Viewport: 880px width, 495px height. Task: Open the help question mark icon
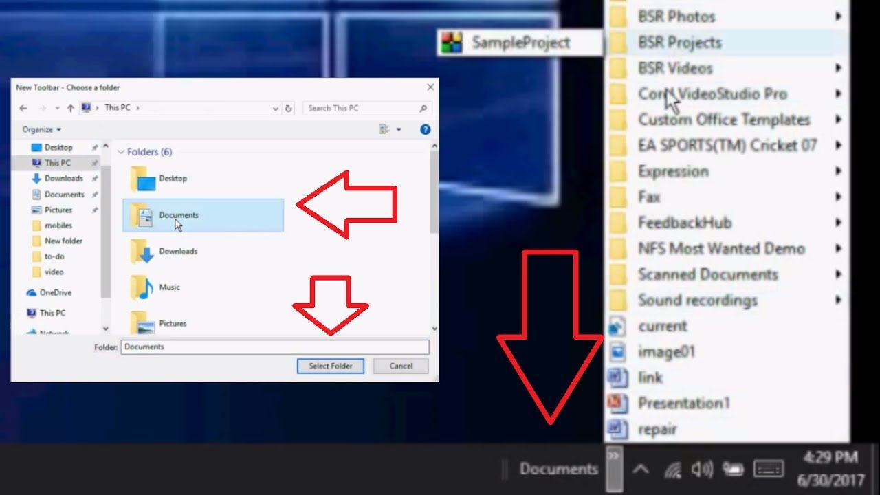point(425,129)
